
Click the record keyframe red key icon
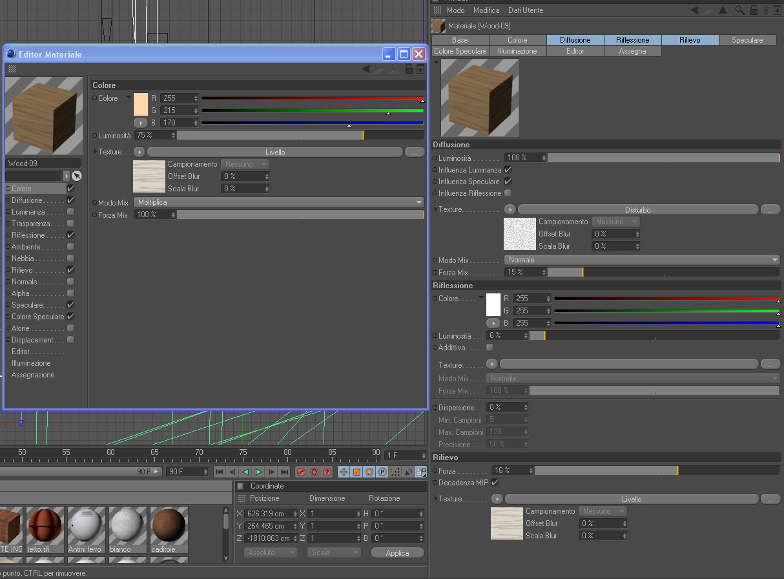[x=301, y=472]
